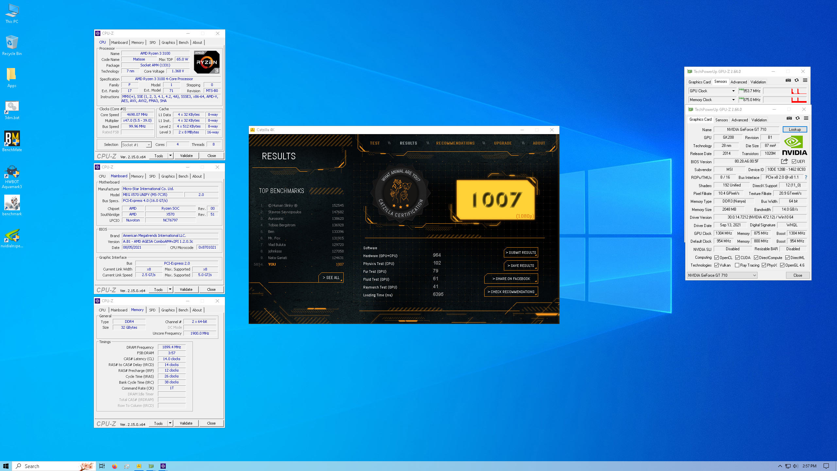Screen dimensions: 837x471
Task: Click the 1007 score badge in Catzilla
Action: [x=496, y=200]
